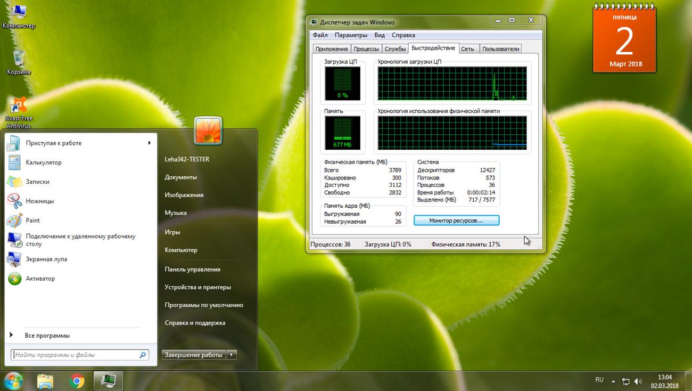Click the Найти программы и файлы search field
The image size is (692, 391).
[x=75, y=355]
